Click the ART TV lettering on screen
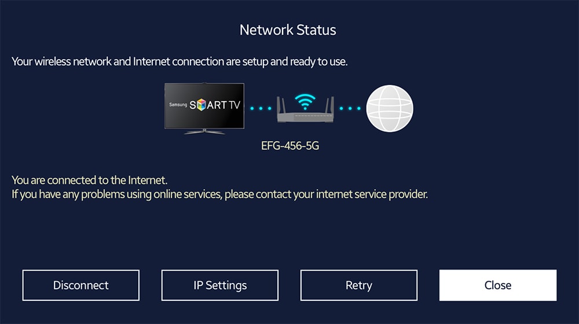Image resolution: width=579 pixels, height=324 pixels. (x=223, y=105)
